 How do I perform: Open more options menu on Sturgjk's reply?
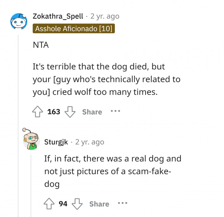122,204
